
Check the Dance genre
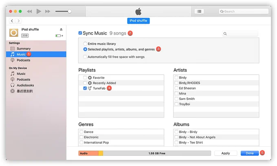pyautogui.click(x=81, y=132)
